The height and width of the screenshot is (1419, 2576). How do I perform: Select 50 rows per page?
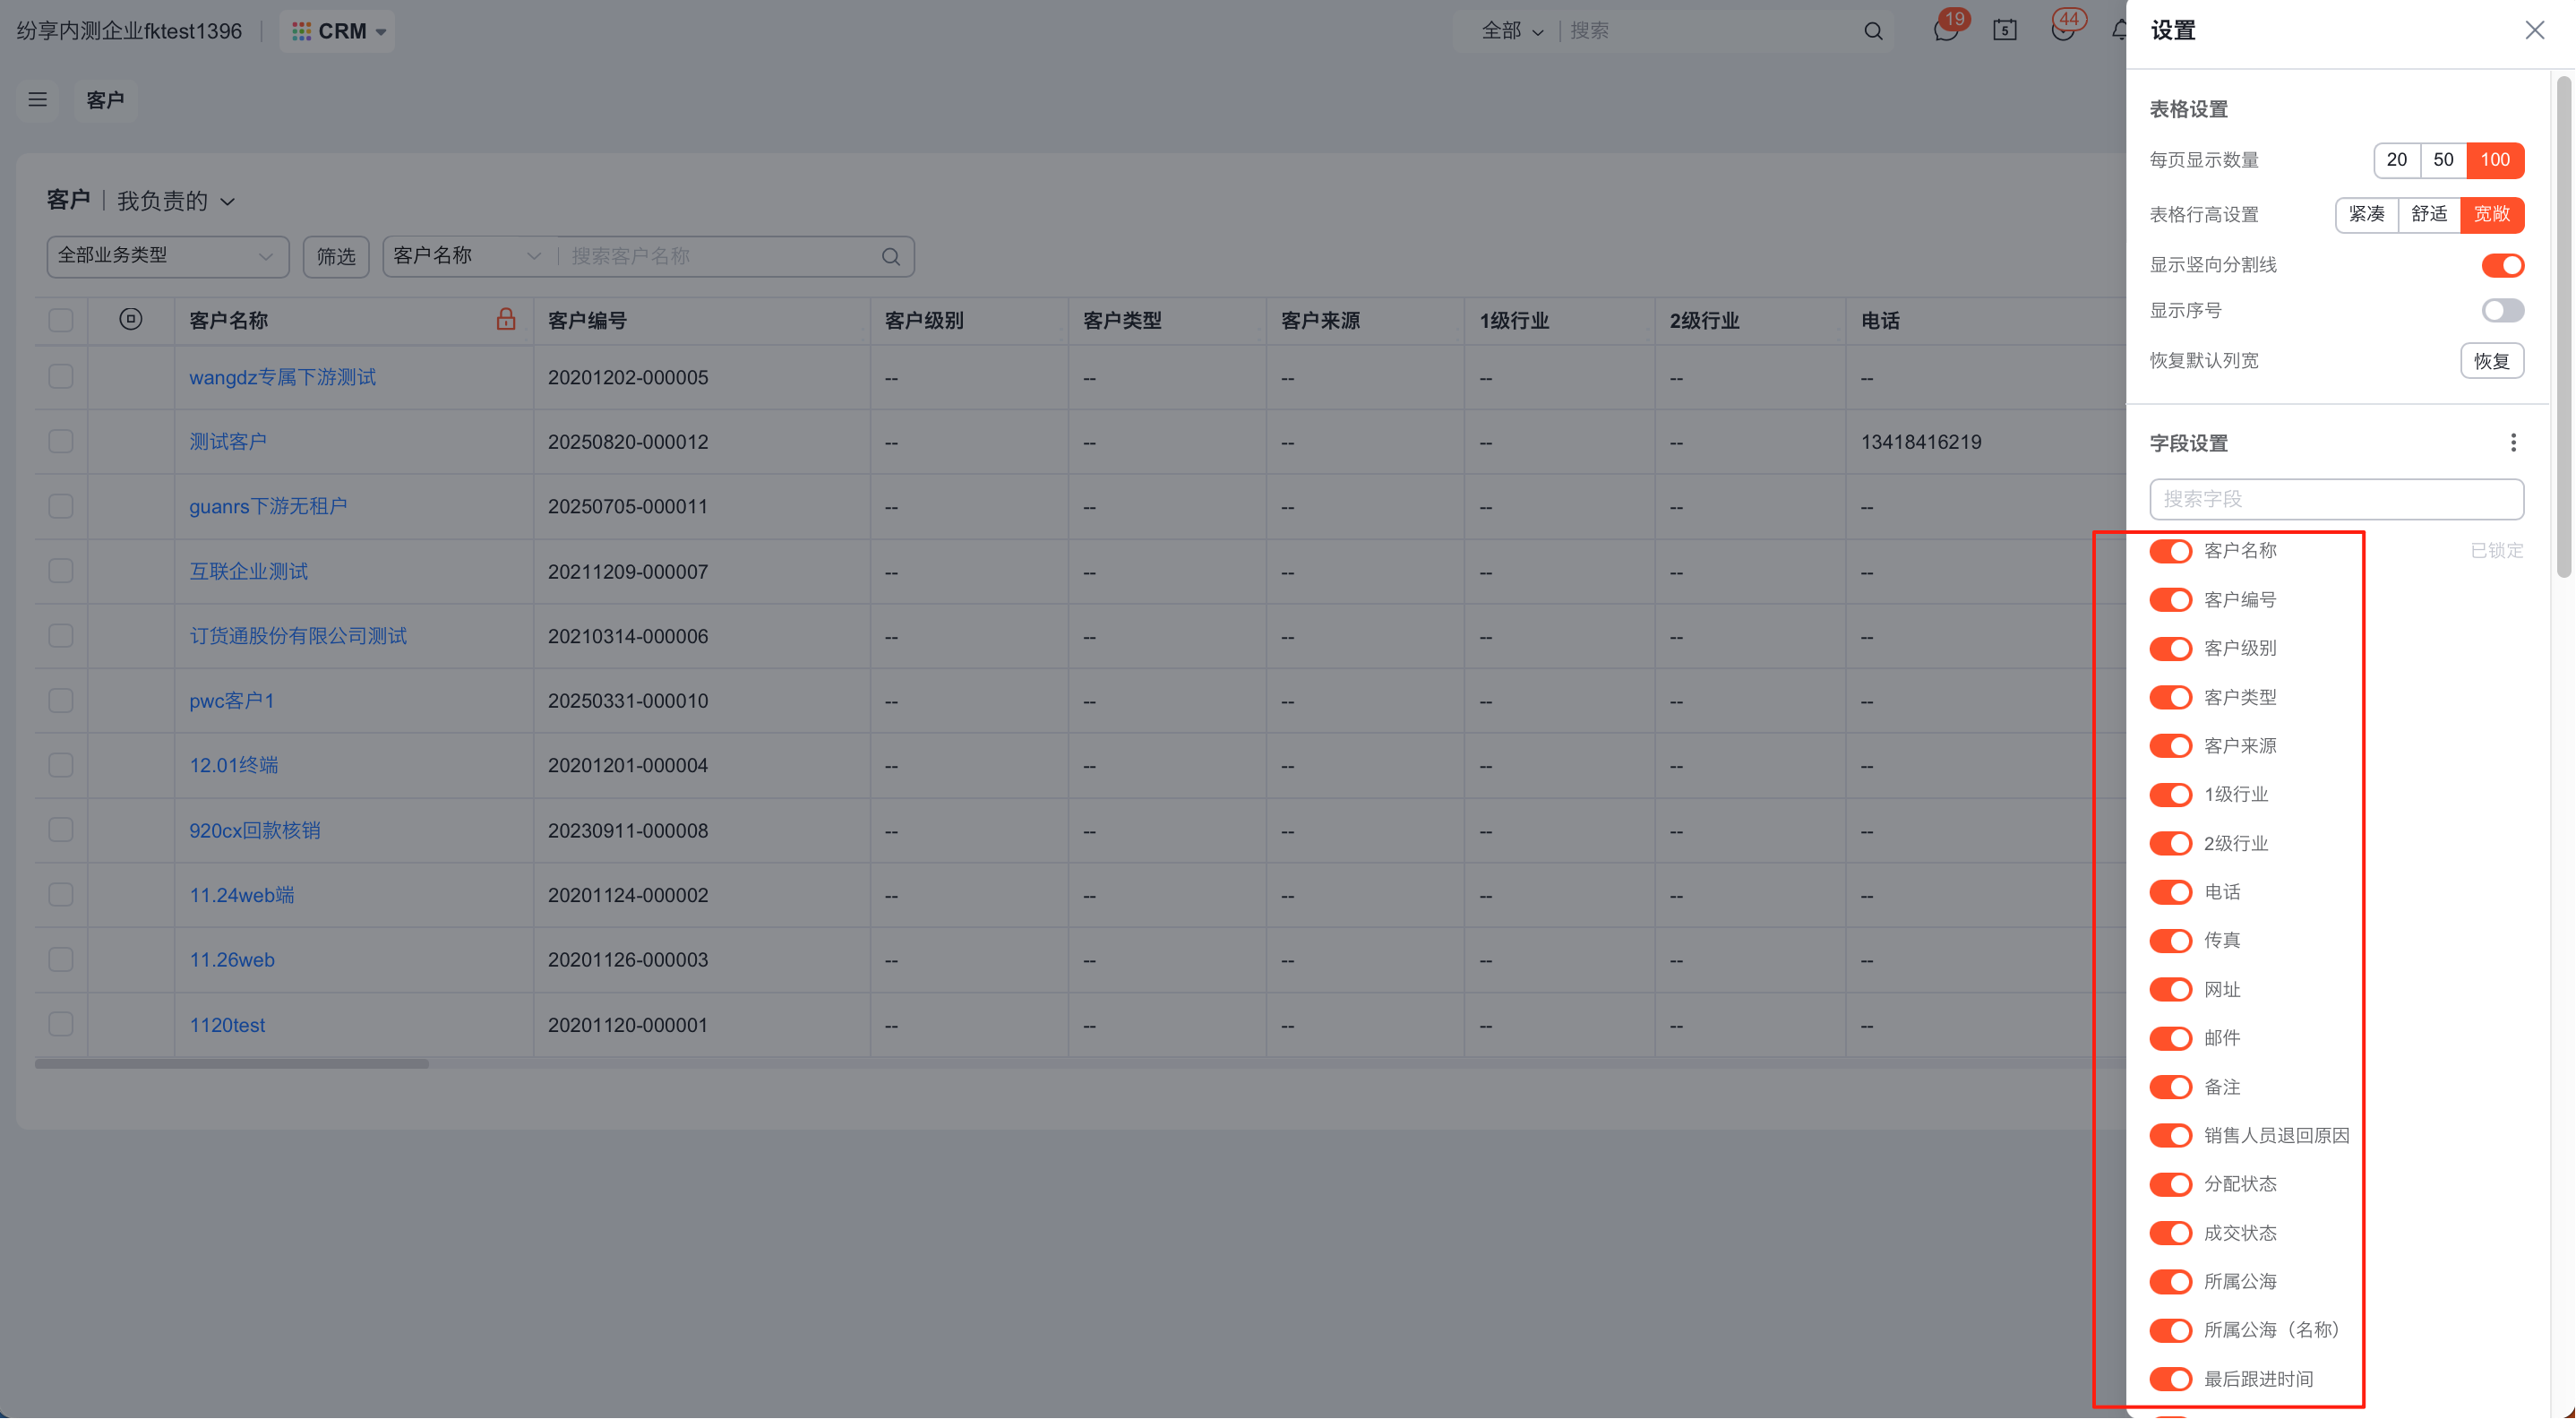pyautogui.click(x=2443, y=160)
